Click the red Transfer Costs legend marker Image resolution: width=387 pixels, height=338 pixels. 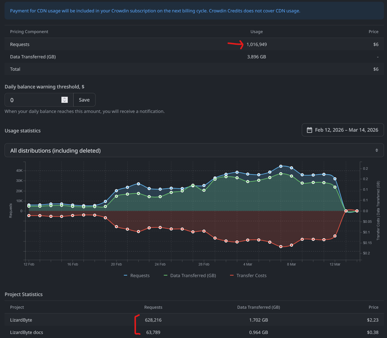(x=232, y=275)
